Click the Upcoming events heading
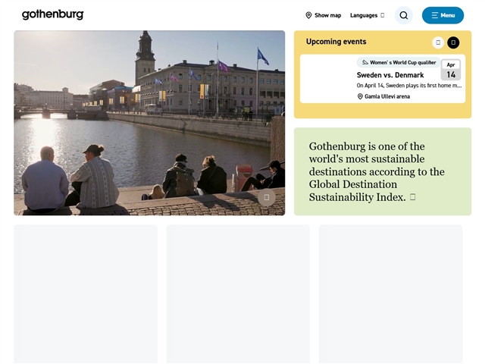 click(336, 42)
